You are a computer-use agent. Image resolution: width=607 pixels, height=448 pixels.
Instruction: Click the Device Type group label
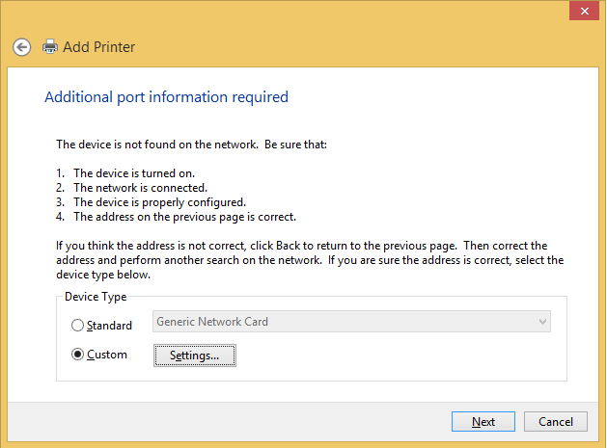[96, 297]
